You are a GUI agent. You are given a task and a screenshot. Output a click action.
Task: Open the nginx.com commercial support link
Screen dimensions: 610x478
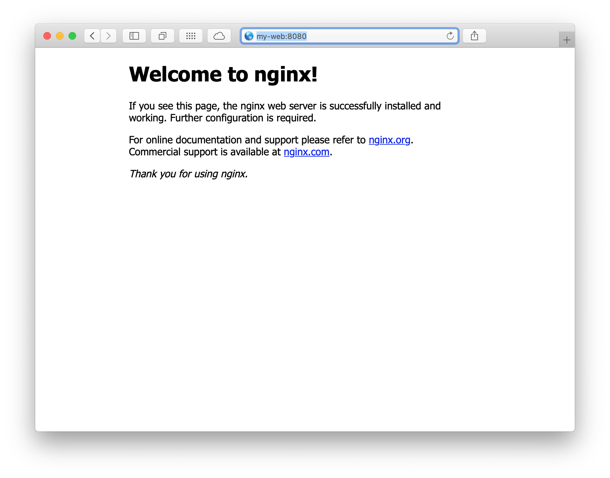(307, 152)
